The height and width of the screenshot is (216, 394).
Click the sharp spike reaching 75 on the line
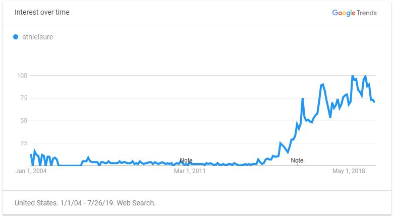(x=303, y=98)
